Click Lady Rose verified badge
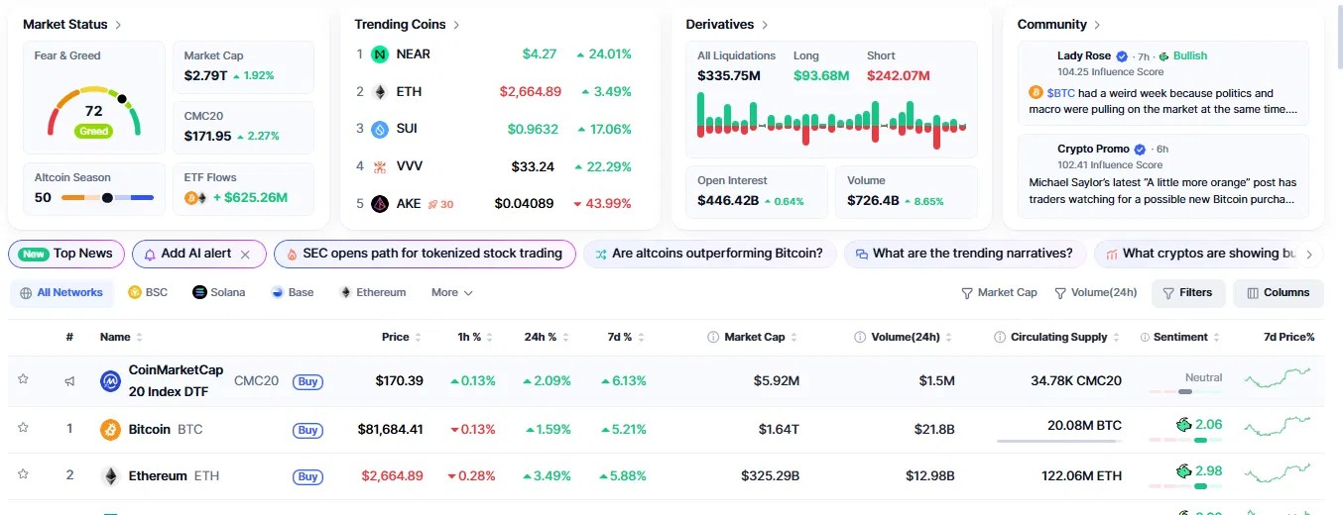This screenshot has width=1343, height=515. pos(1122,56)
